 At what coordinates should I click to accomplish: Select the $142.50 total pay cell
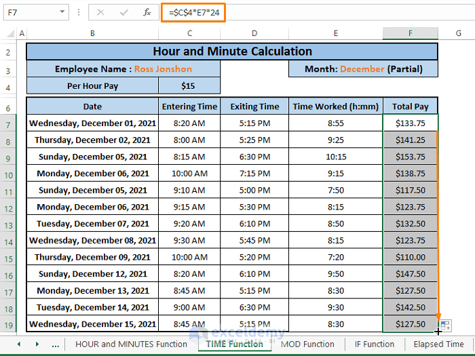tap(410, 307)
